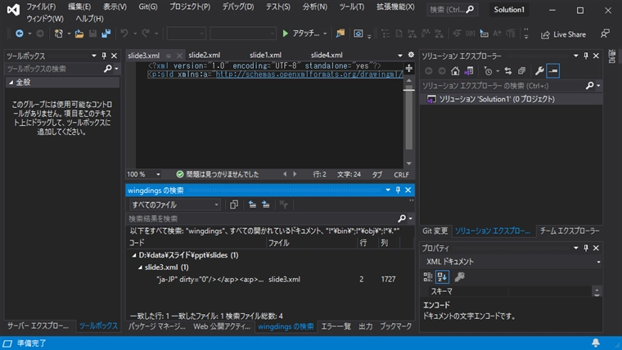Switch to the エラー一覧 tab
Viewport: 622px width, 350px height.
[336, 326]
